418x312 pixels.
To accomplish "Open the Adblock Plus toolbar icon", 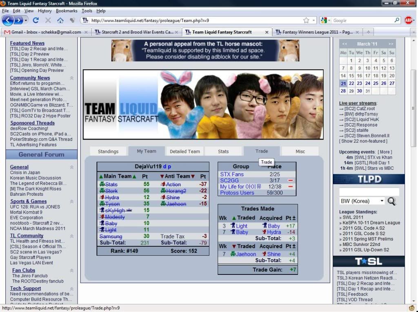I will pyautogui.click(x=409, y=20).
